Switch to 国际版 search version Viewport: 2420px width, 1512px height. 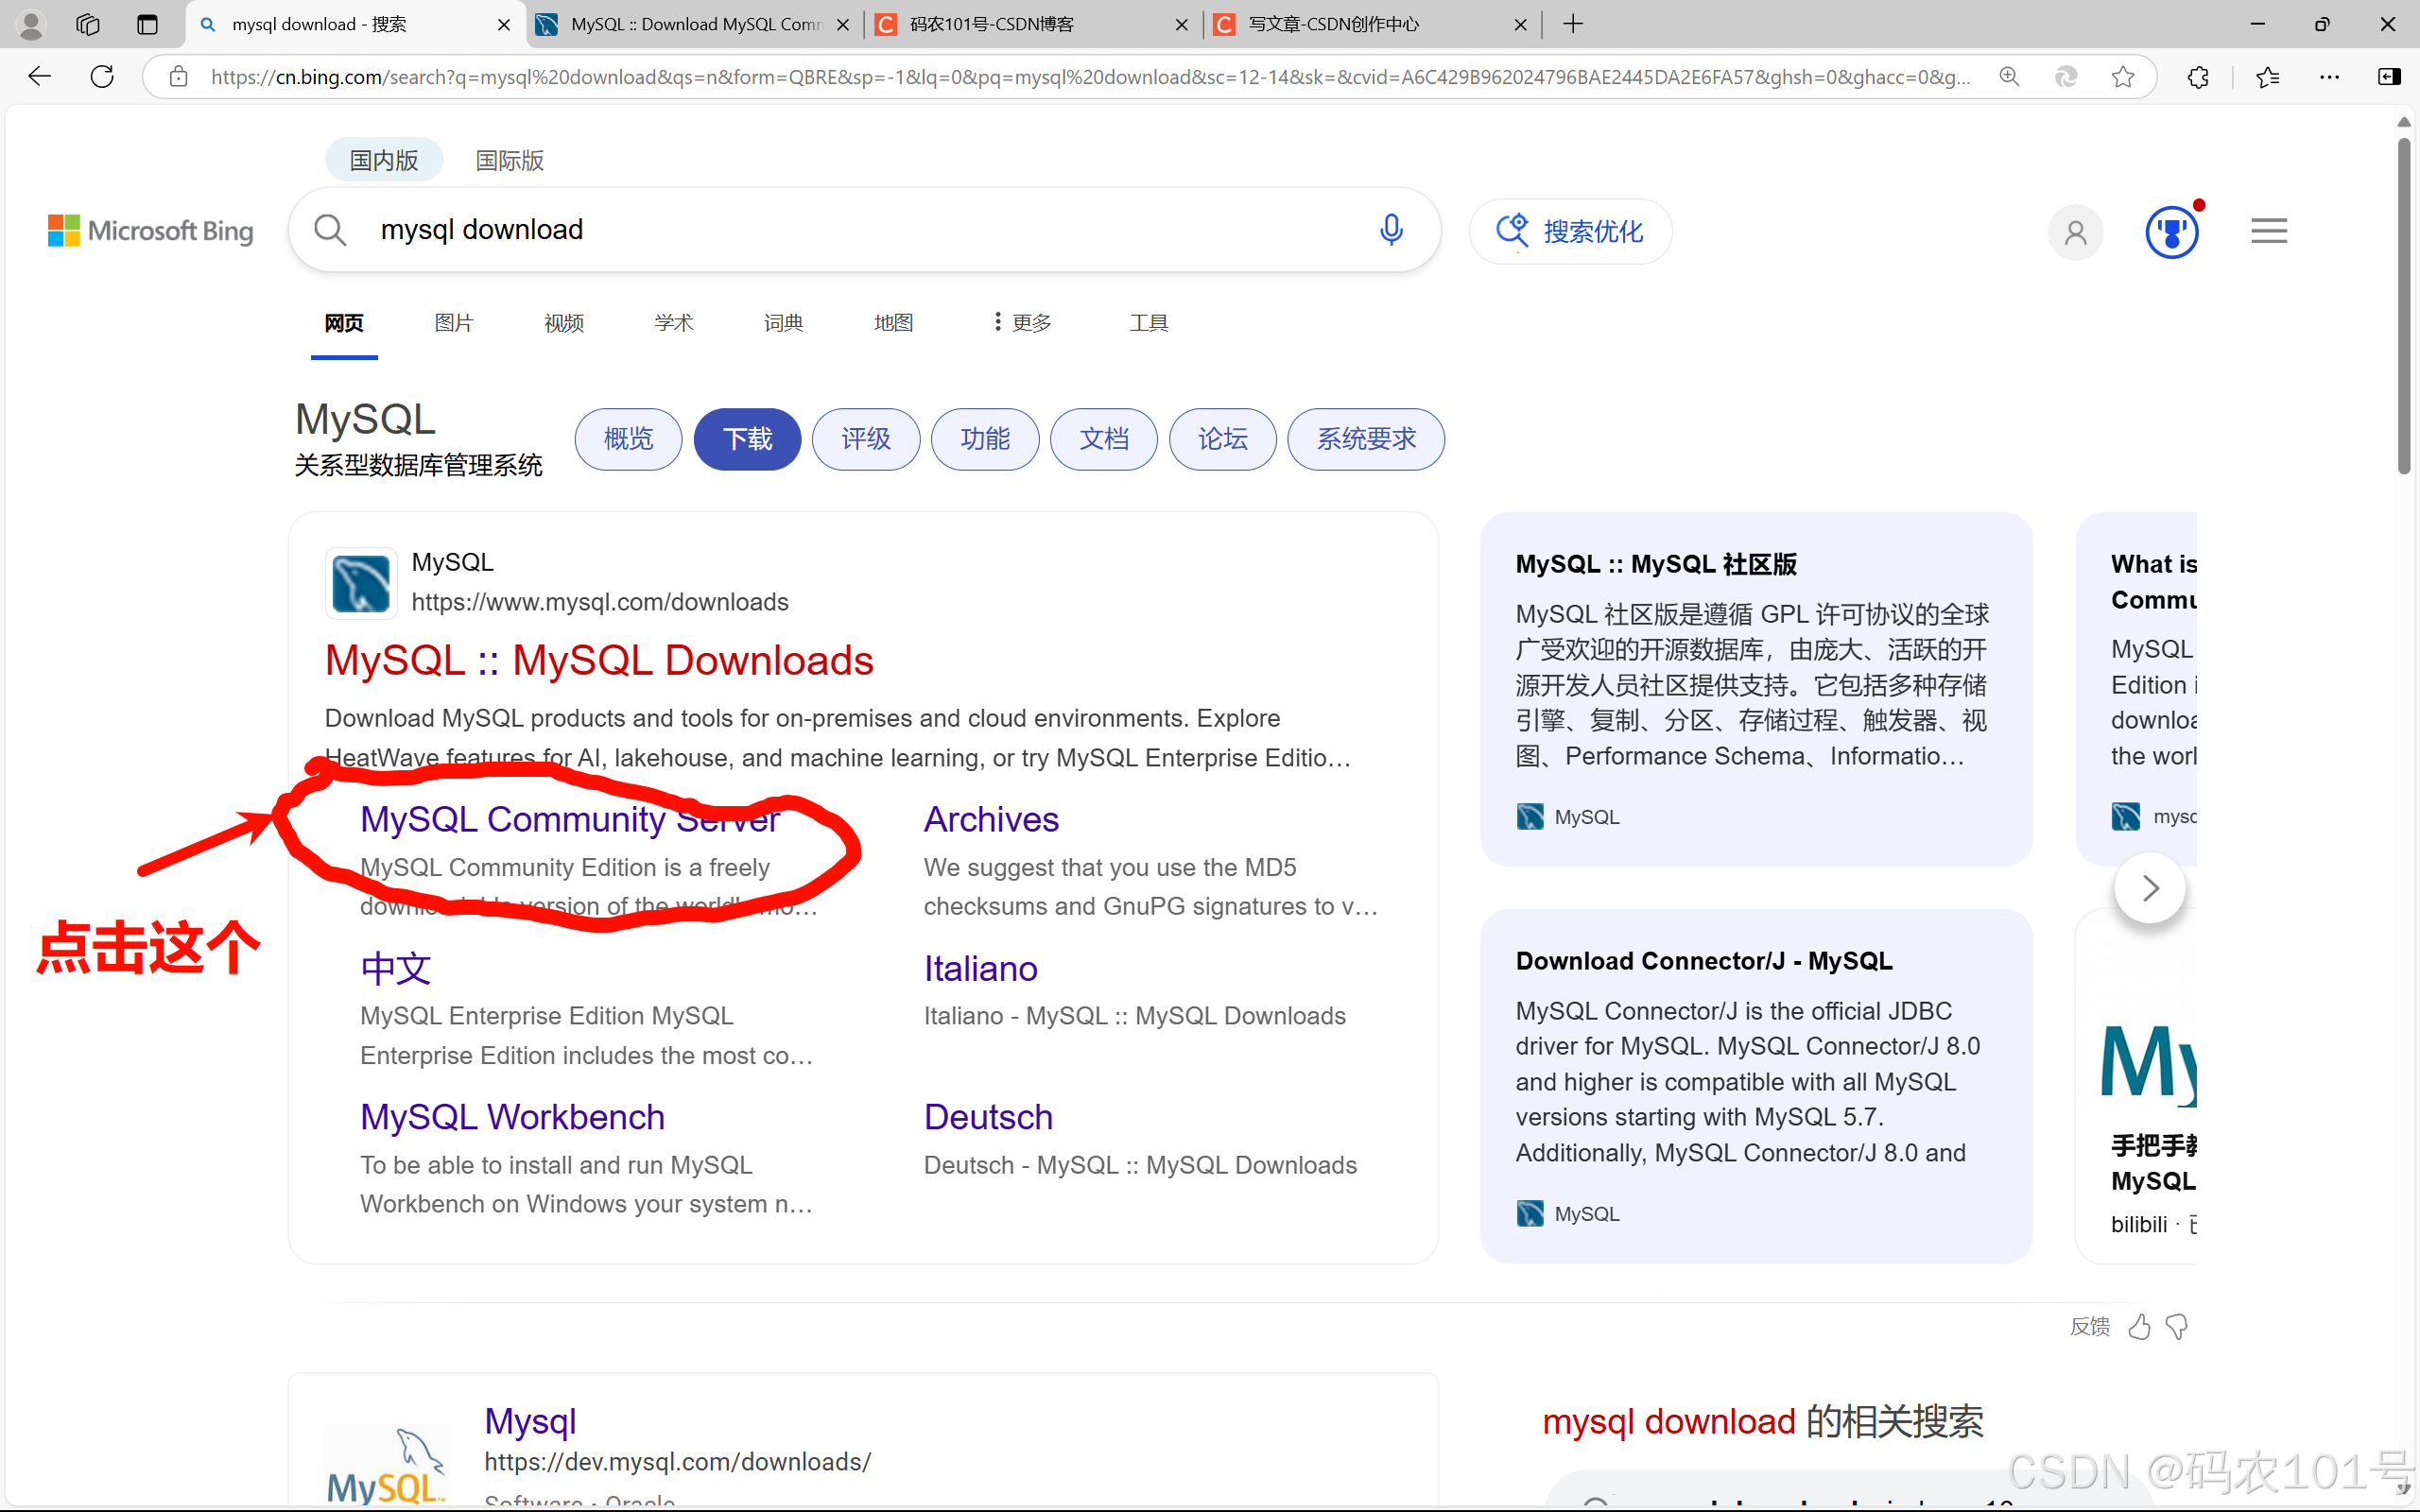coord(509,160)
